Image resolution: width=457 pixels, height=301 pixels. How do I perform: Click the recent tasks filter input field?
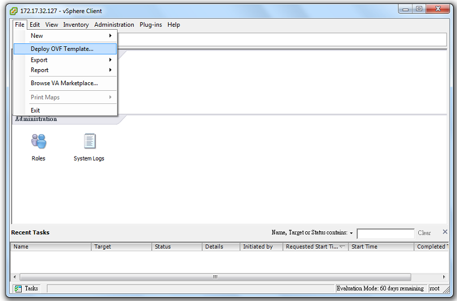click(386, 234)
